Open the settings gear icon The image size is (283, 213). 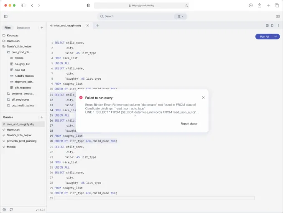(x=4, y=210)
